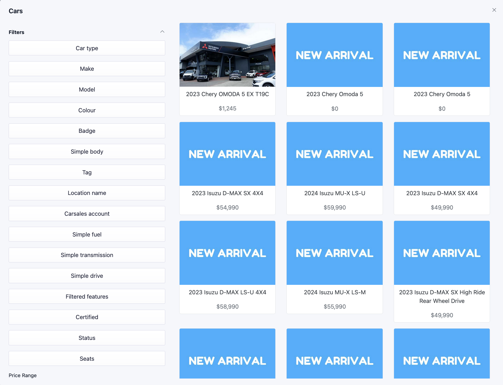
Task: Open the Simple drive filter
Action: click(x=87, y=276)
